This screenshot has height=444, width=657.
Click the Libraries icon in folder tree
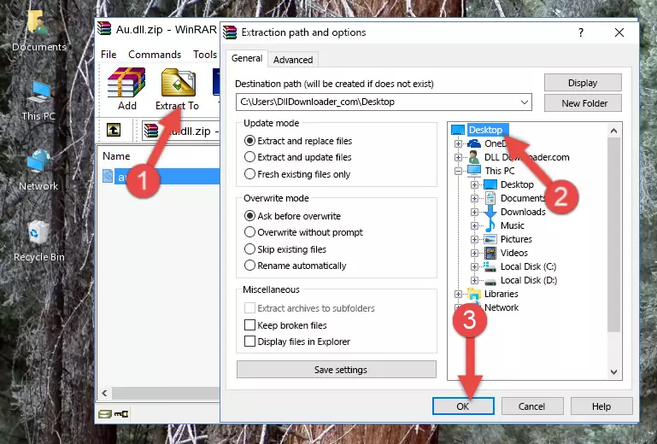474,294
